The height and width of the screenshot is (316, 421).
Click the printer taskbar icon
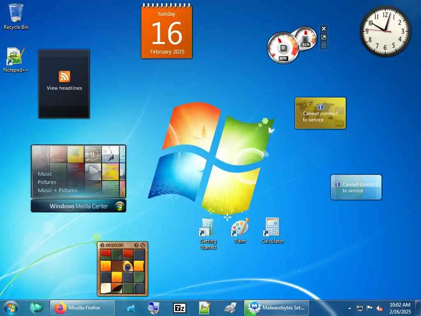(x=230, y=308)
